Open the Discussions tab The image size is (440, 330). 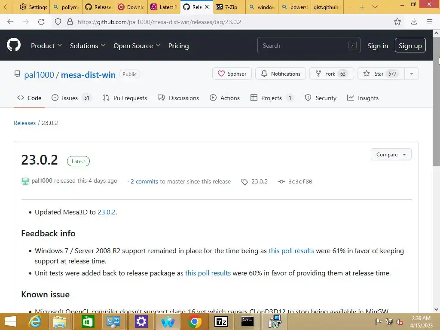coord(178,98)
